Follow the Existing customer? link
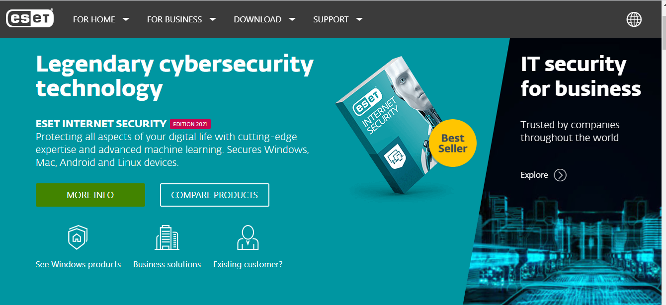The height and width of the screenshot is (305, 666). pos(248,264)
